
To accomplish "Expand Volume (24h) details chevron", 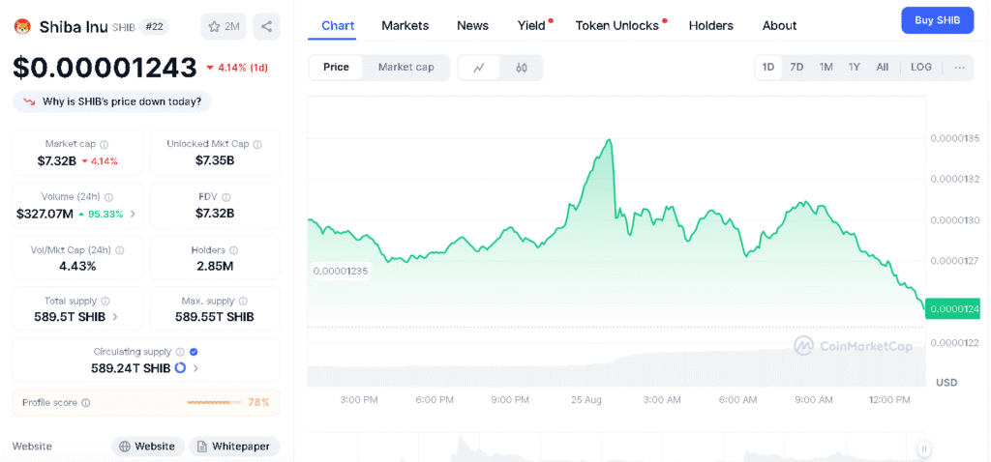I will tap(132, 214).
